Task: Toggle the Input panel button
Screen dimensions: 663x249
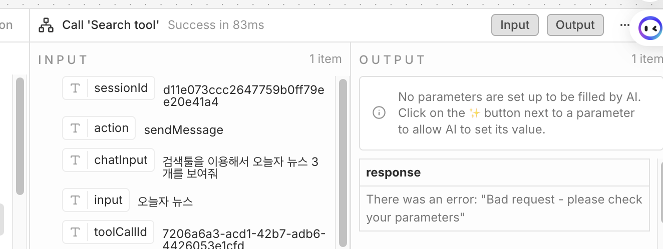Action: tap(515, 25)
